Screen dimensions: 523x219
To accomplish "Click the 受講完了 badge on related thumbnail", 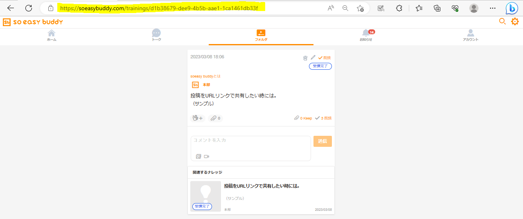I will tap(202, 207).
